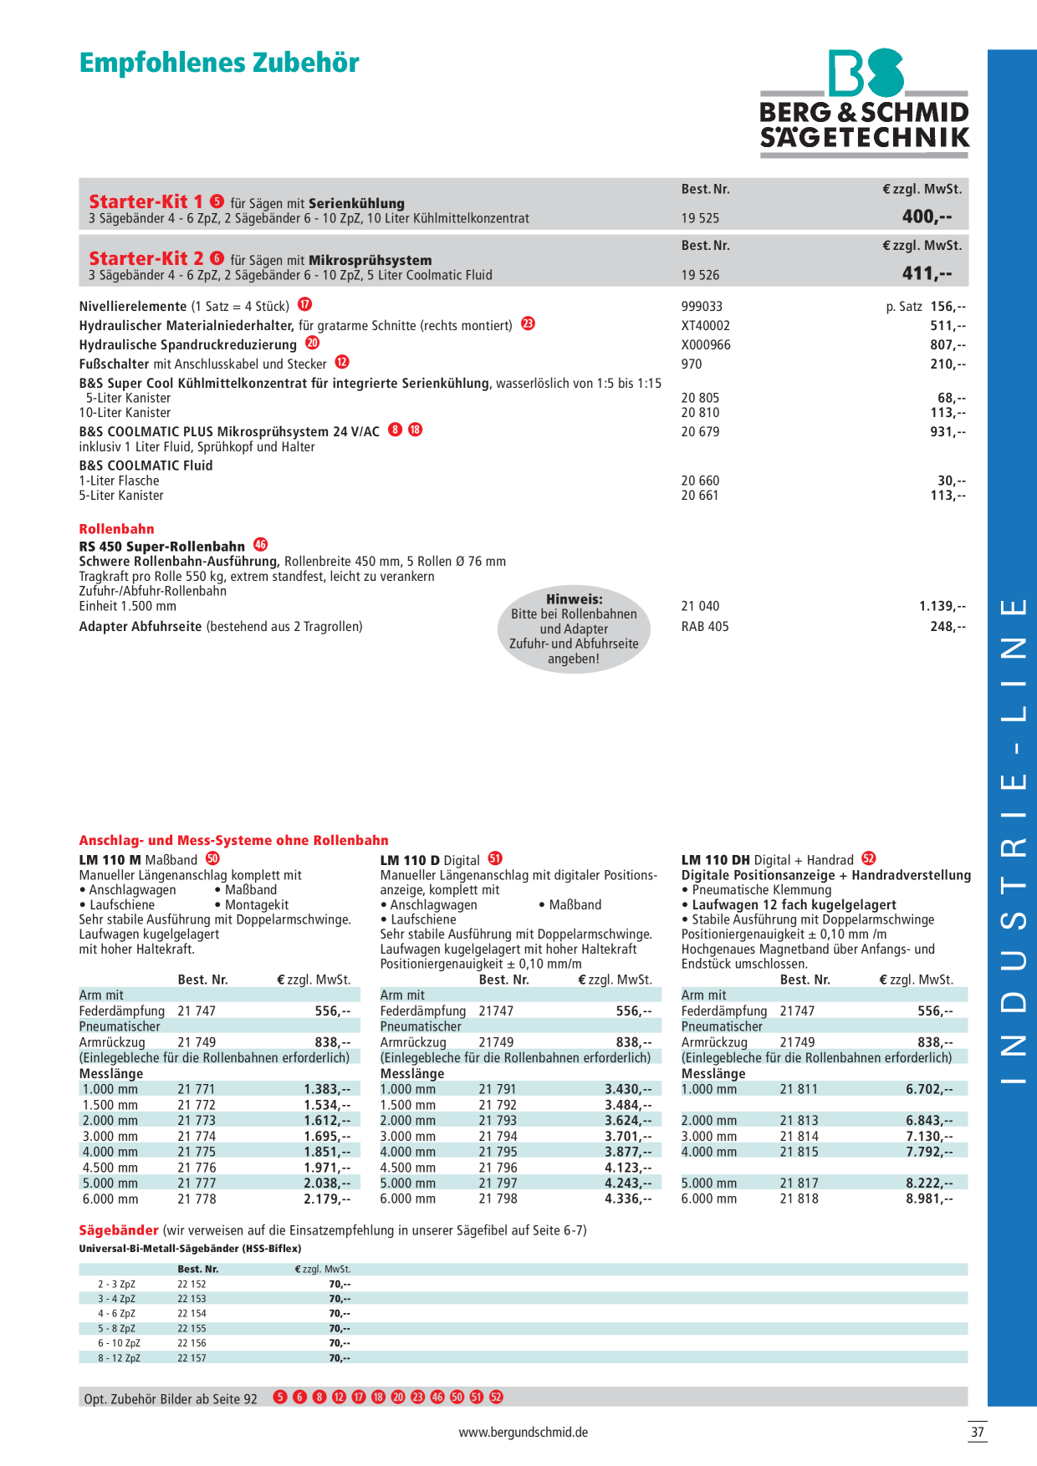Click red badge 18 after COOLMATIC PLUS Mikrosprühsystem
This screenshot has width=1037, height=1466.
click(415, 430)
